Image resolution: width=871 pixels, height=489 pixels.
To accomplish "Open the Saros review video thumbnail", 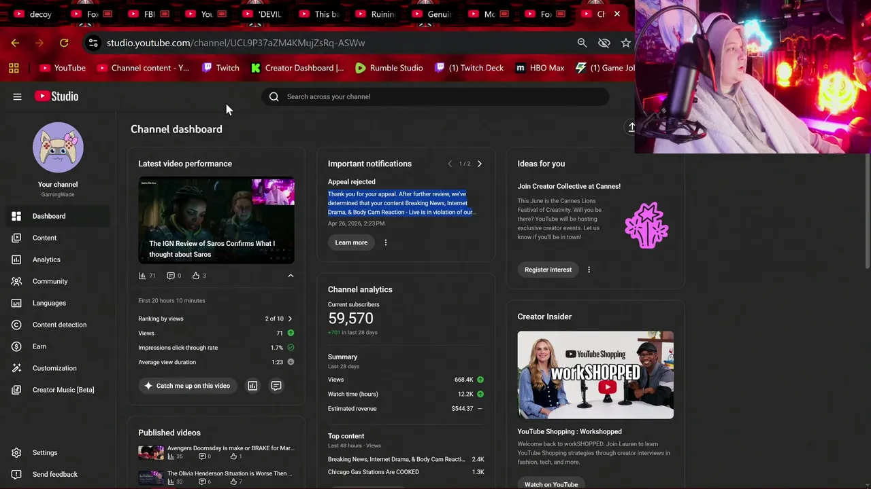I will [216, 220].
